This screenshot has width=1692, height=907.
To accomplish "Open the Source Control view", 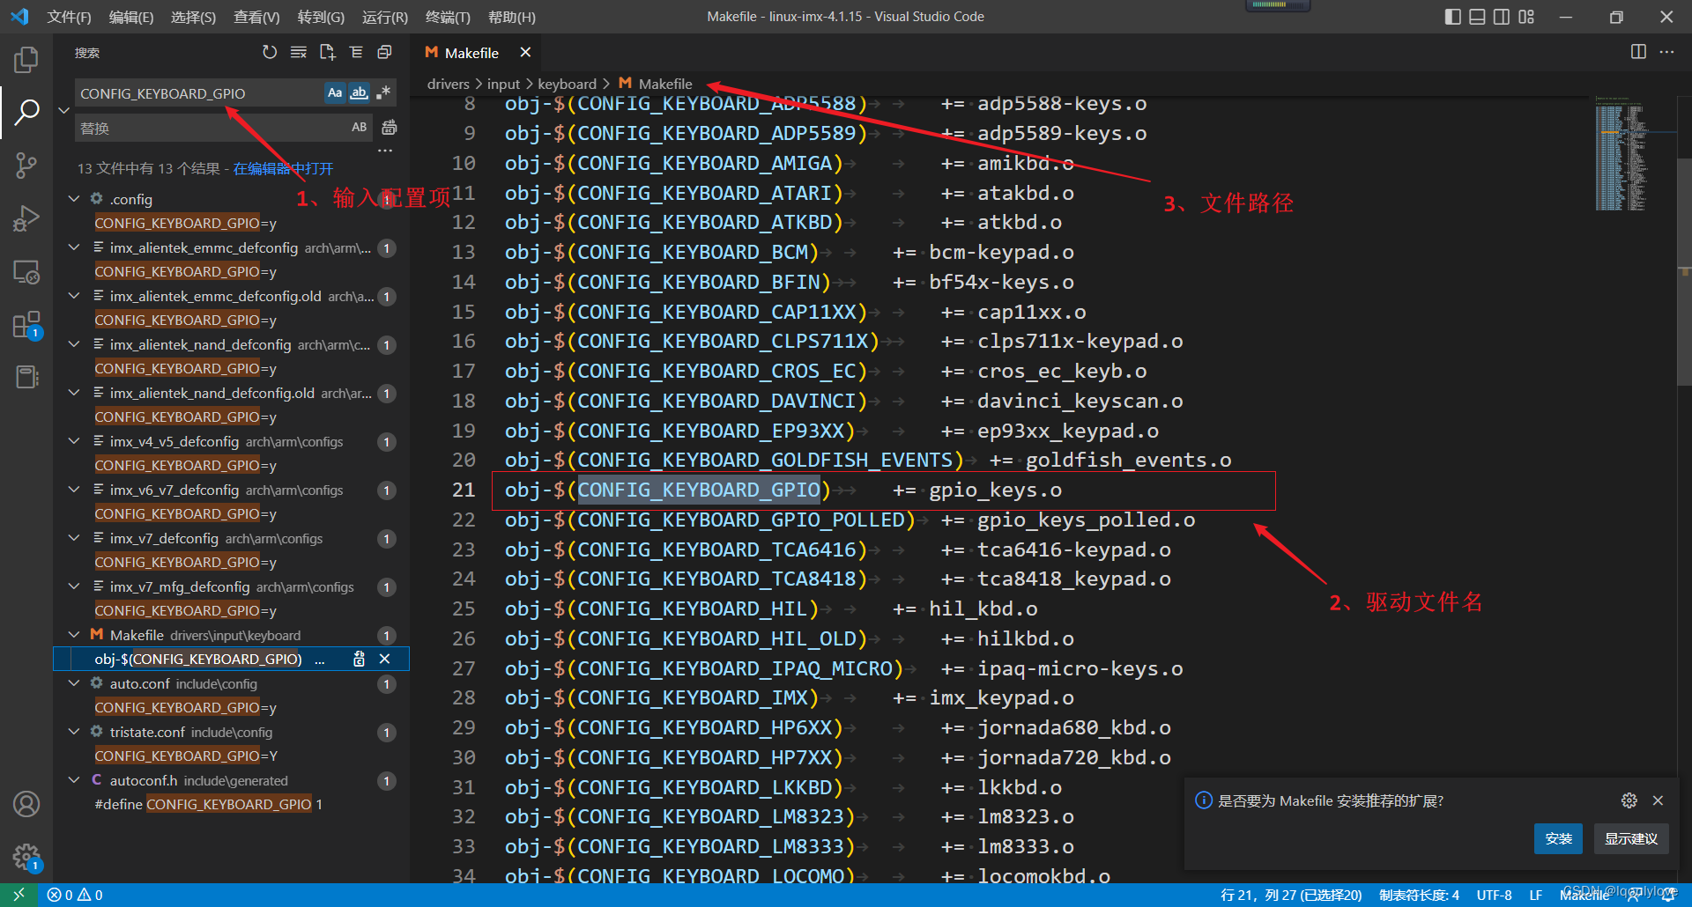I will pos(26,165).
